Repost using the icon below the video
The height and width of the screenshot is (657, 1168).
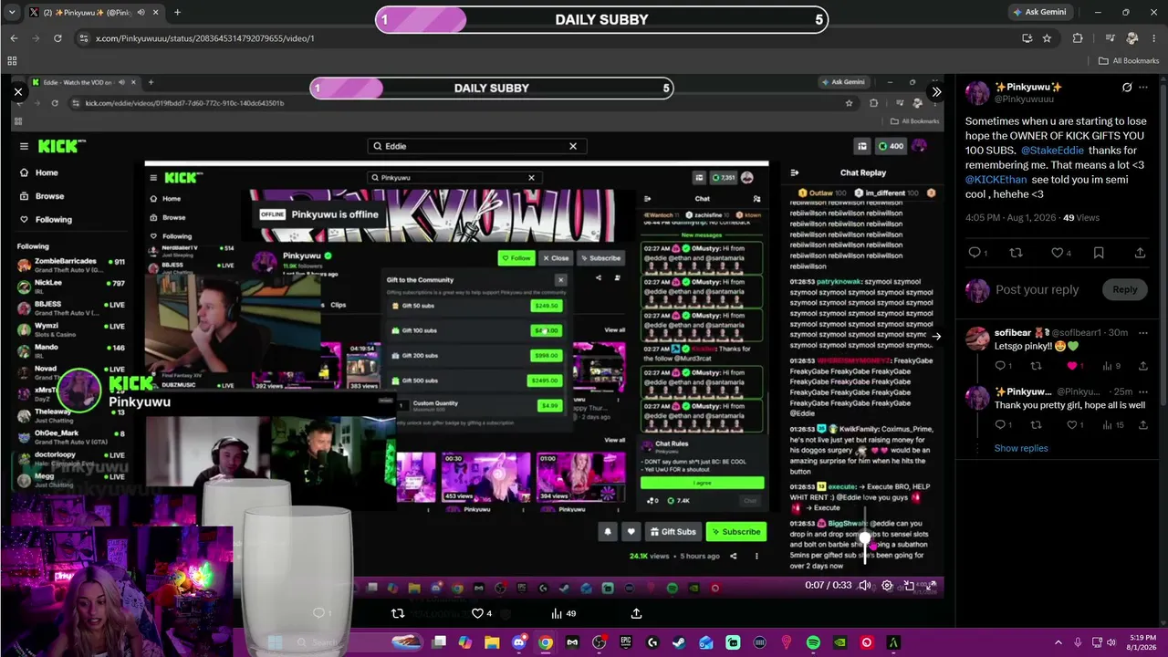398,613
